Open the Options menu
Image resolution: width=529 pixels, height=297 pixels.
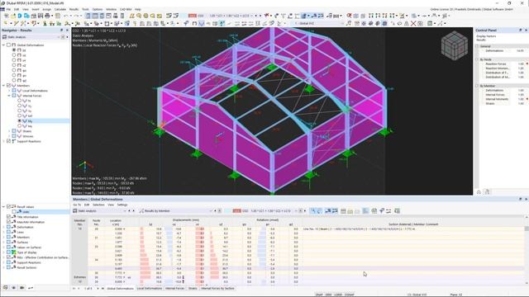pyautogui.click(x=98, y=9)
